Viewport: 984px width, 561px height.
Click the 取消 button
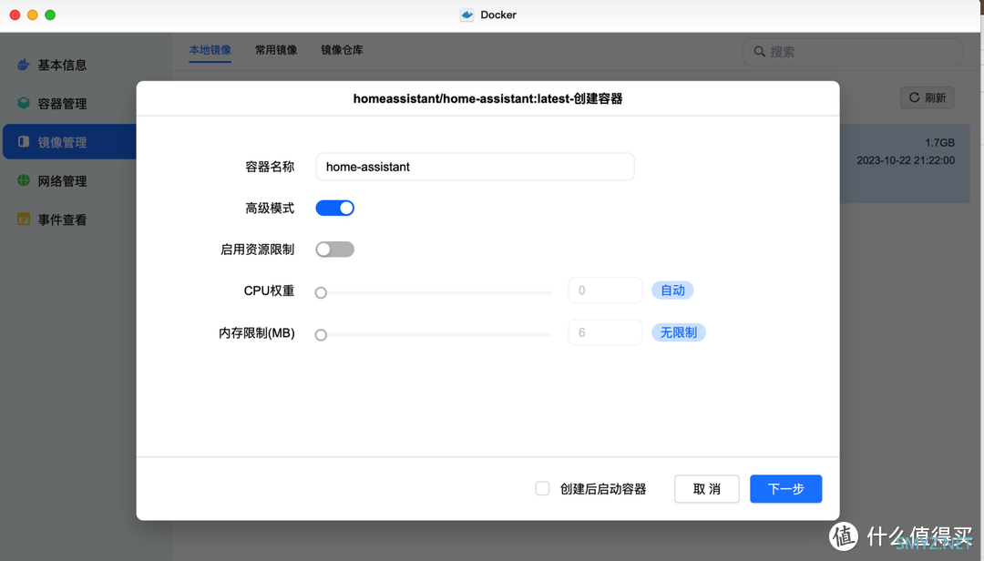[707, 489]
